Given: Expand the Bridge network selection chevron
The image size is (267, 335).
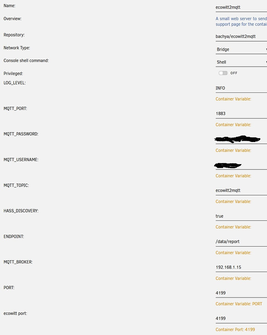Looking at the screenshot, I should 265,49.
